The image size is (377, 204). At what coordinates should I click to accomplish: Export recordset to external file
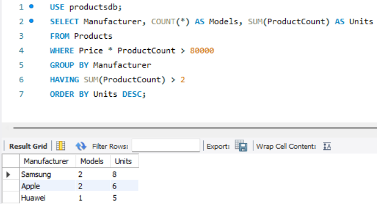(241, 146)
